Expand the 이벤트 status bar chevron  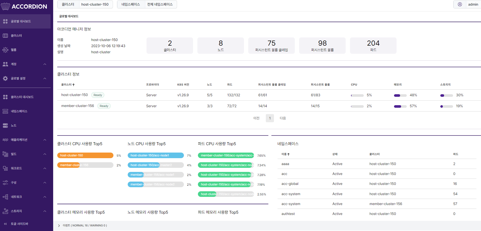pyautogui.click(x=59, y=226)
